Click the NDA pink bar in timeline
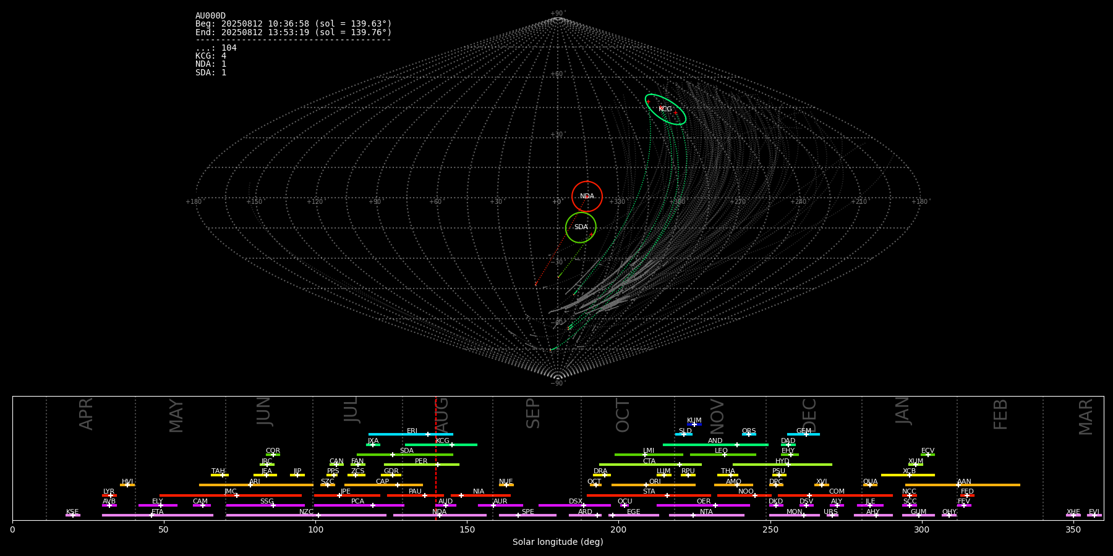 440,515
